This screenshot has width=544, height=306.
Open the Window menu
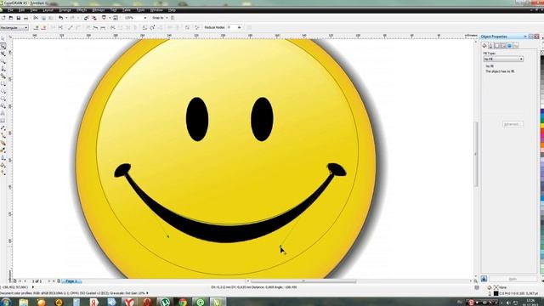click(x=156, y=10)
